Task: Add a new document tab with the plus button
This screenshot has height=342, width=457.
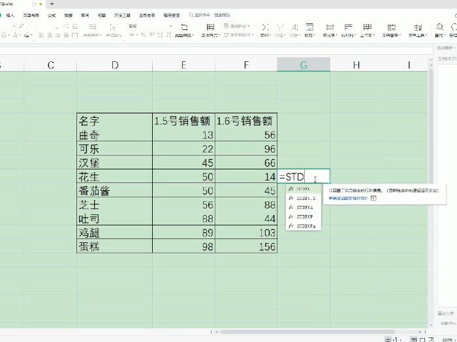Action: [x=52, y=4]
